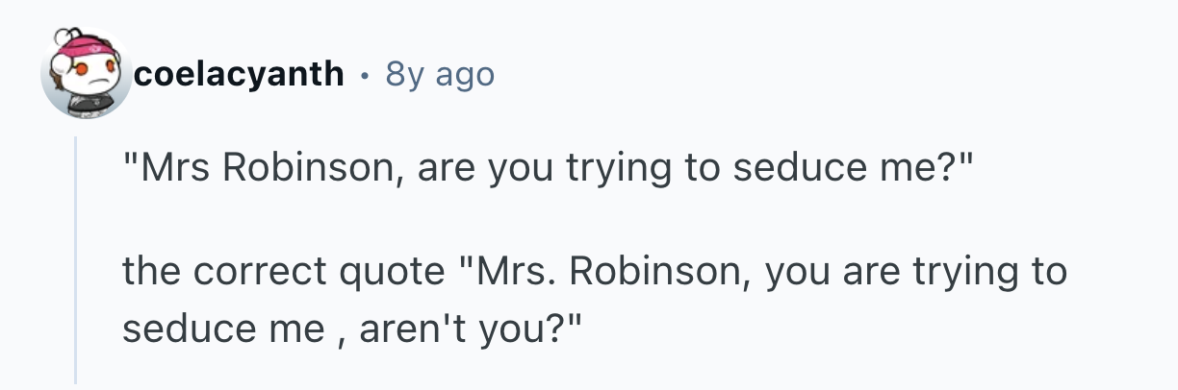This screenshot has width=1178, height=390.
Task: Click the 8y ago timestamp
Action: click(439, 73)
